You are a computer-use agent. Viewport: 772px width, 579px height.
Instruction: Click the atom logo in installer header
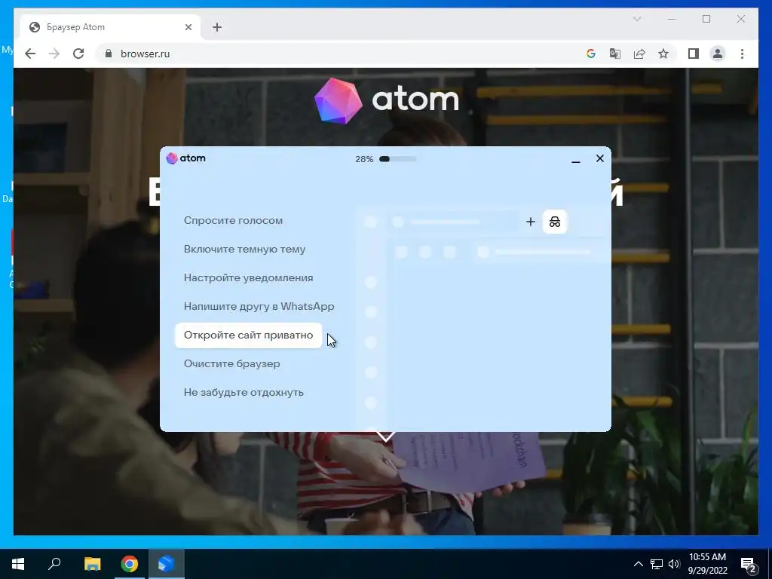pyautogui.click(x=185, y=158)
